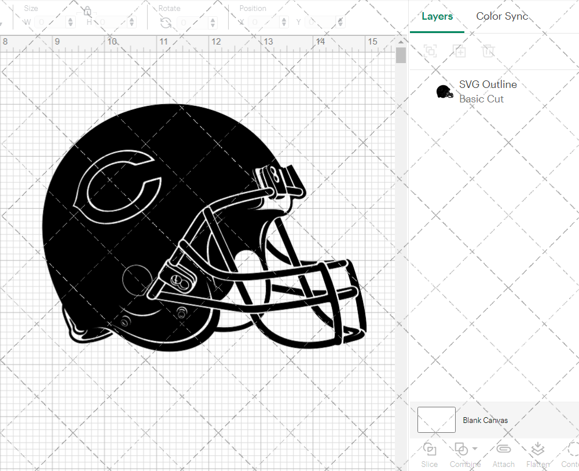The width and height of the screenshot is (579, 471).
Task: Click the Slice tool
Action: click(x=430, y=455)
